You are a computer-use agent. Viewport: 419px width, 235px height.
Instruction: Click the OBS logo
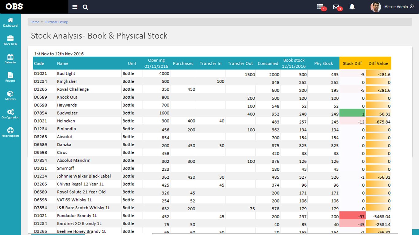(14, 7)
